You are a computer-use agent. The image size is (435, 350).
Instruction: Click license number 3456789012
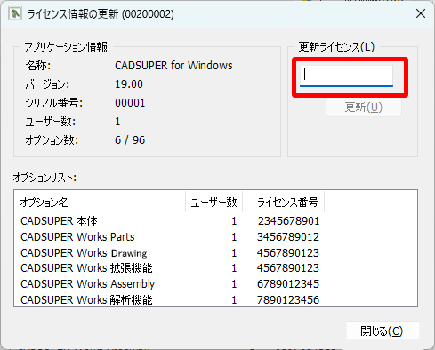(x=288, y=237)
